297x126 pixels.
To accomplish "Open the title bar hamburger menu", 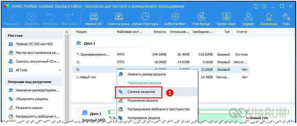I will click(264, 6).
